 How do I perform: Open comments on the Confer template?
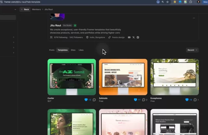[94, 99]
